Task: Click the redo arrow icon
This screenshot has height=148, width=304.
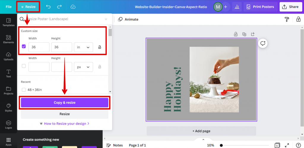Action: tap(59, 7)
